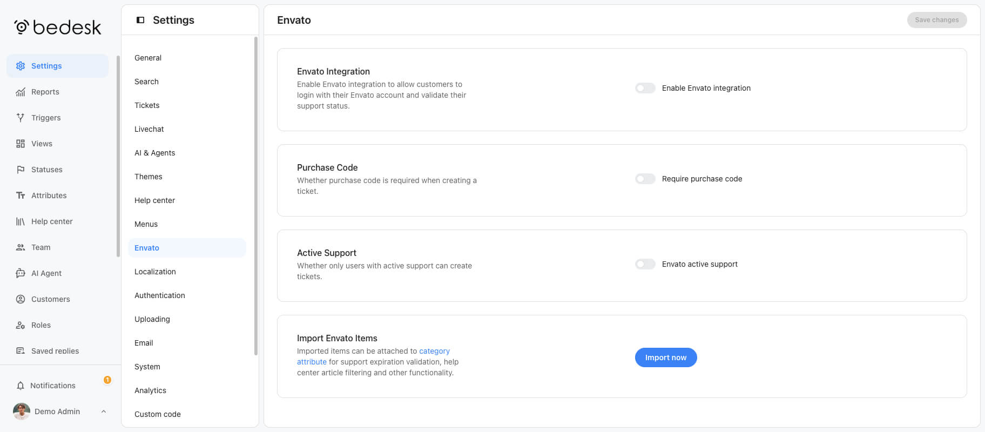Click the Attributes text icon

21,195
